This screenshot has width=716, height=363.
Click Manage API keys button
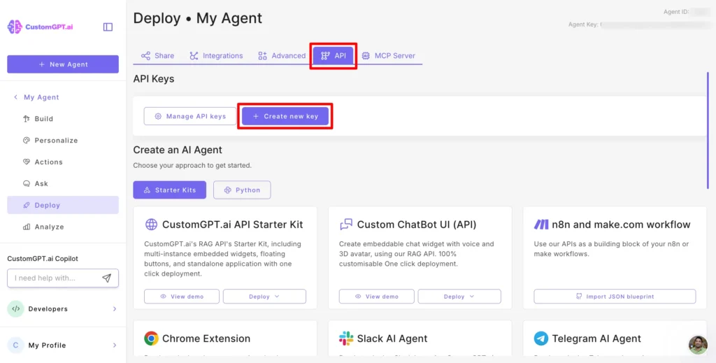[x=190, y=116]
